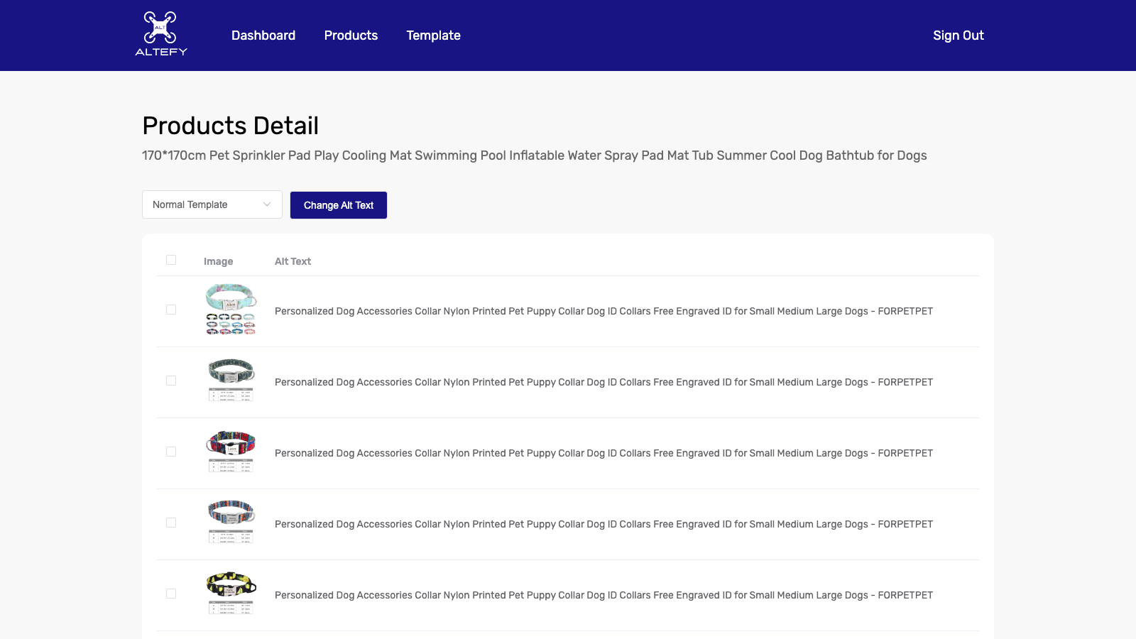Click the Altefy drone logo
Image resolution: width=1136 pixels, height=639 pixels.
point(161,33)
